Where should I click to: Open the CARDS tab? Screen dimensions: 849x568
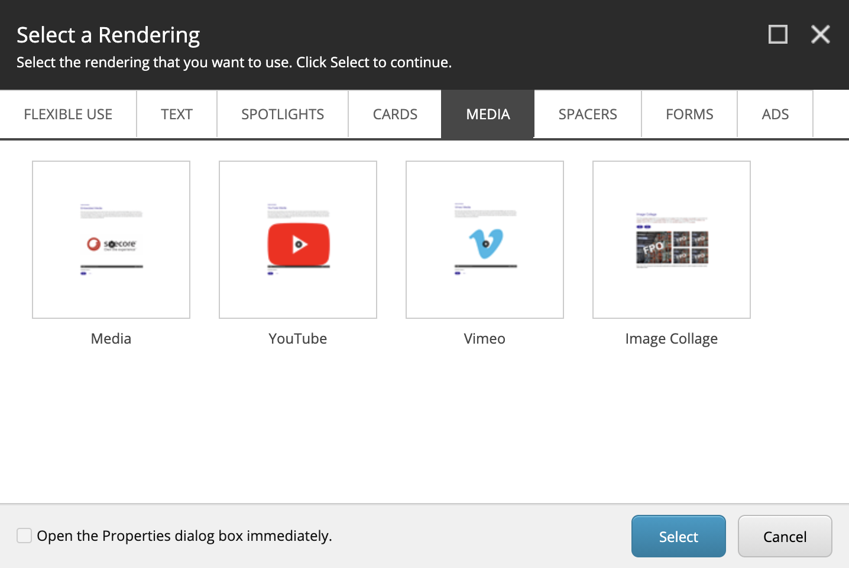(394, 114)
